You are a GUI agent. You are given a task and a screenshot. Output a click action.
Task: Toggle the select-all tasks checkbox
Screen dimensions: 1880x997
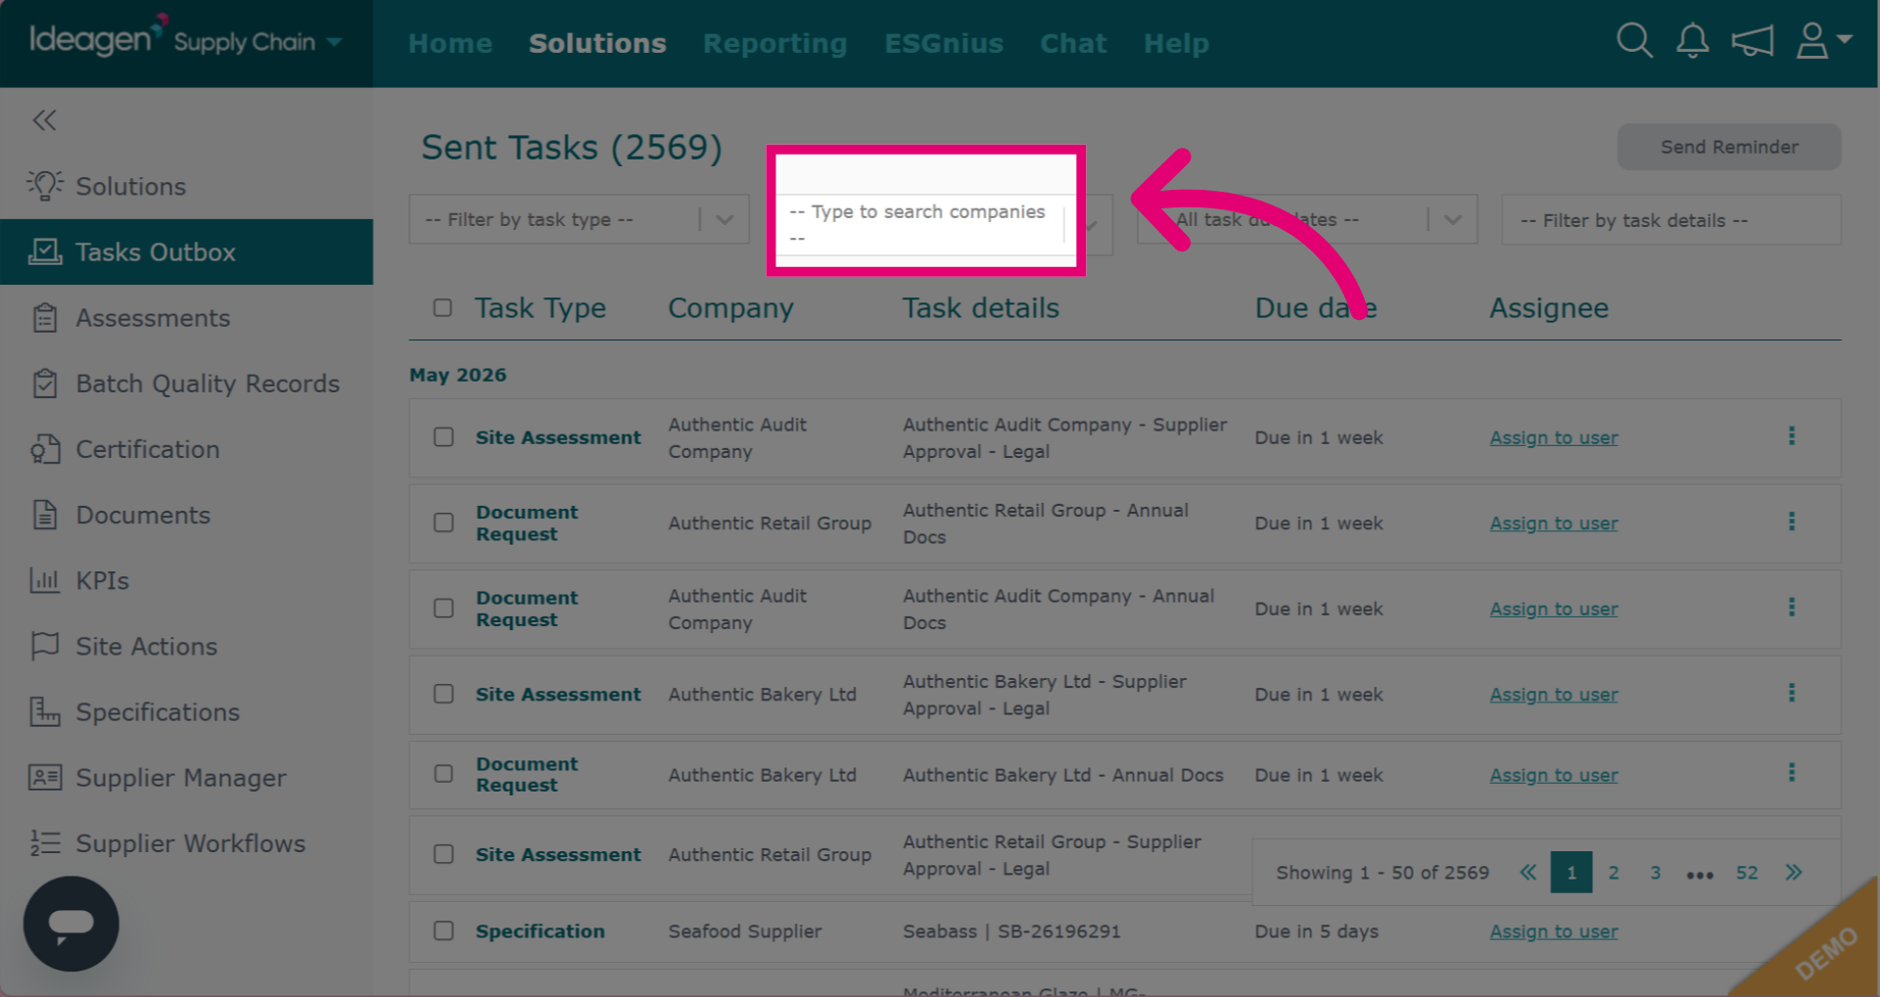pos(443,308)
